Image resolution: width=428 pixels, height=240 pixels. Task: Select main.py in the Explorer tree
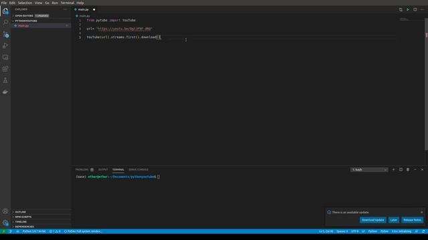click(x=41, y=25)
